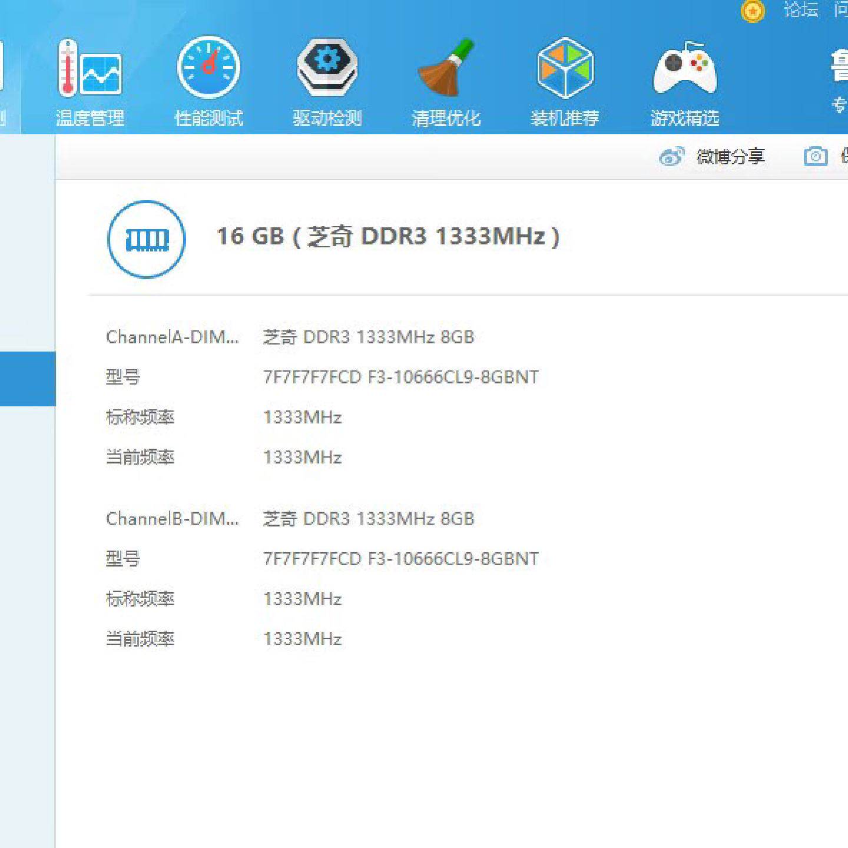848x848 pixels.
Task: Click the Weibo logo icon
Action: 671,157
